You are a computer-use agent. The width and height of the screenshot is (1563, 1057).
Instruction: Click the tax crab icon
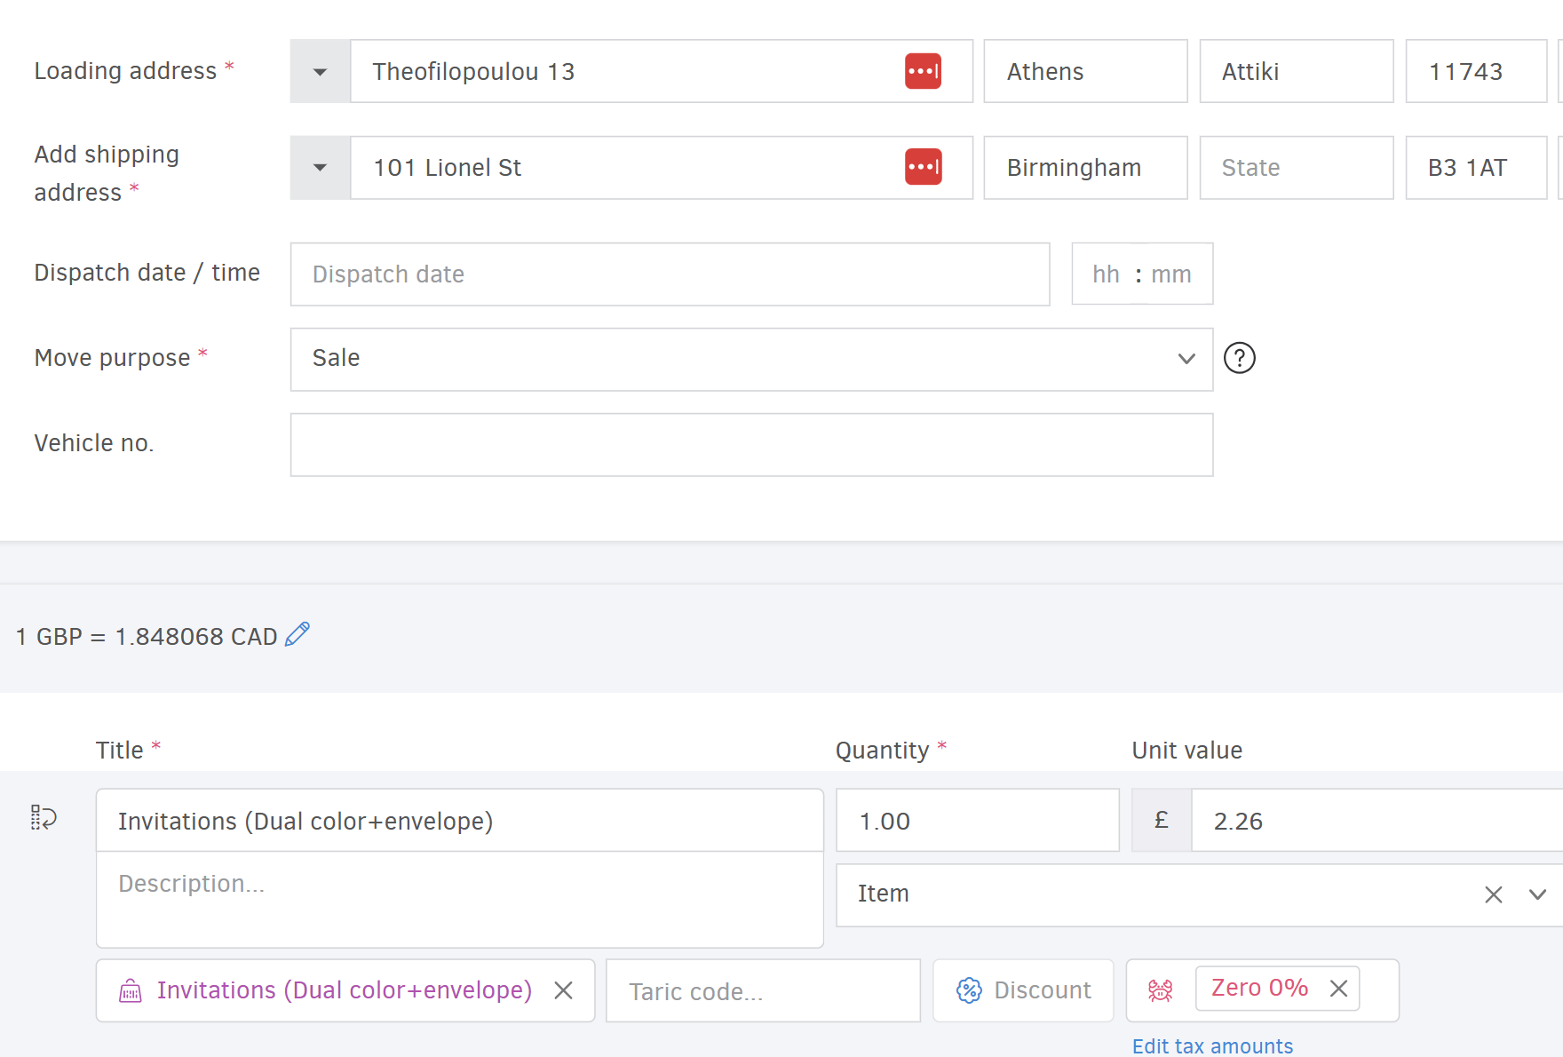tap(1160, 990)
